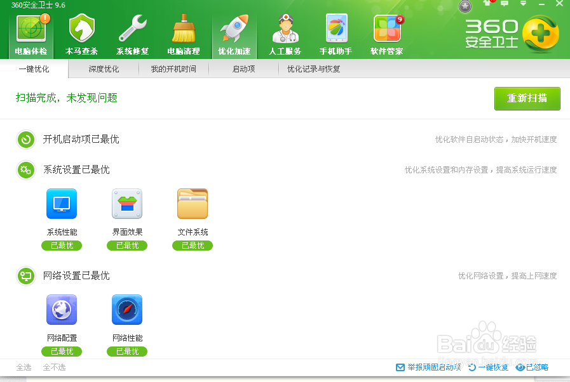Open 木马查杀 shield icon
This screenshot has width=570, height=382.
click(x=82, y=28)
